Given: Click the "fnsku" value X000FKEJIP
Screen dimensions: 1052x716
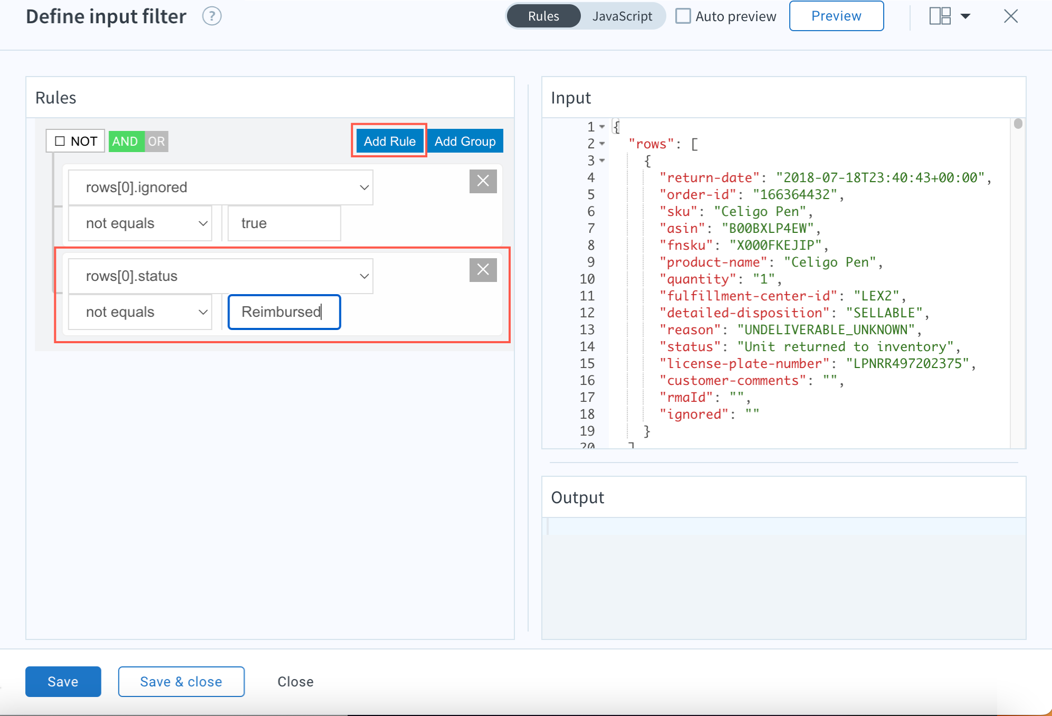Looking at the screenshot, I should click(x=776, y=246).
